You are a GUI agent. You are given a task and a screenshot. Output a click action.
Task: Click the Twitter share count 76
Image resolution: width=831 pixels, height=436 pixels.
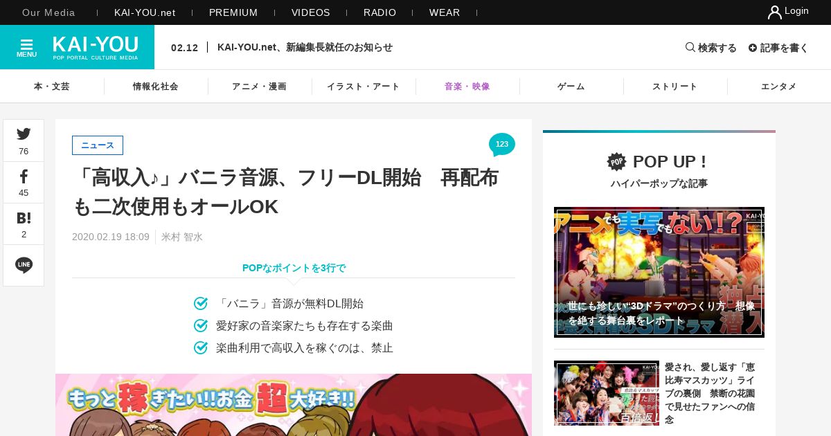pyautogui.click(x=24, y=151)
